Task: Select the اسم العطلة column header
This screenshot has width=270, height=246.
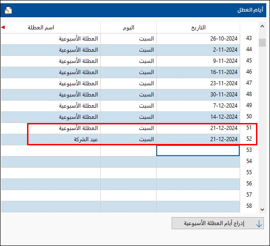Action: (51, 27)
